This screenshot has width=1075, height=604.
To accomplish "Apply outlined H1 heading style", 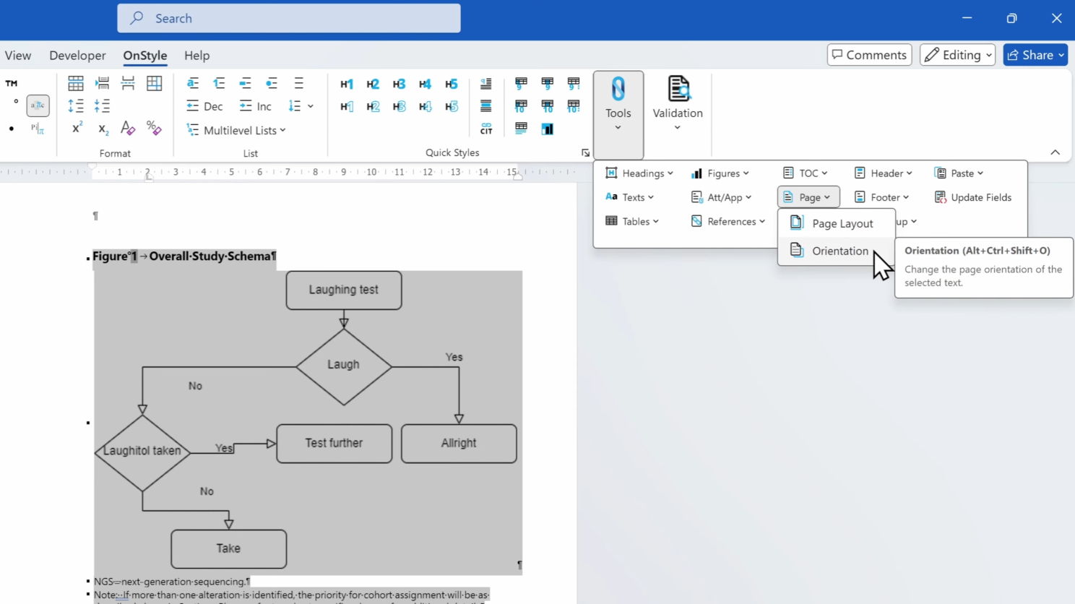I will (347, 106).
